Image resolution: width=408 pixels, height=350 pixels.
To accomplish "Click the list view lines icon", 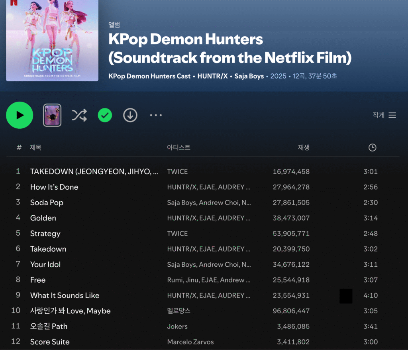I will tap(392, 115).
